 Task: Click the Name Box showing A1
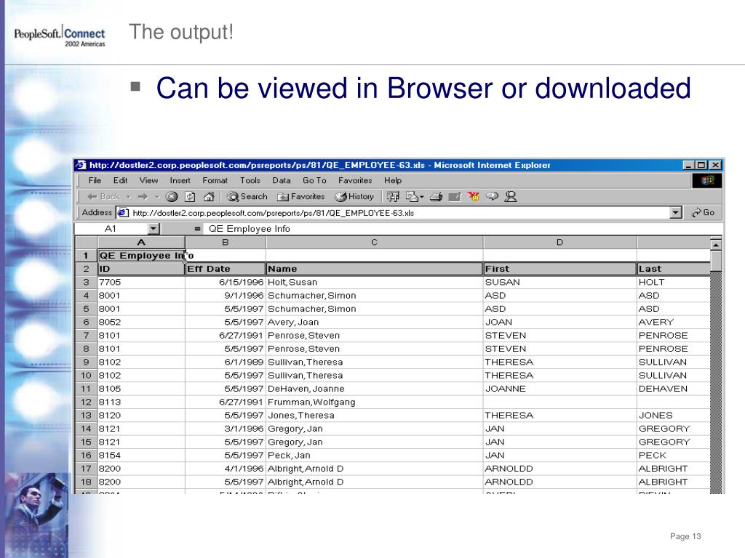pos(111,229)
